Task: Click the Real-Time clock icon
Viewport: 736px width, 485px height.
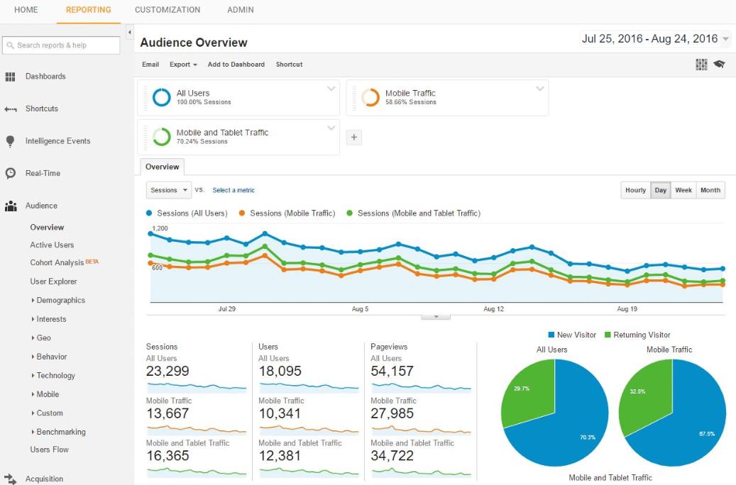Action: [11, 174]
